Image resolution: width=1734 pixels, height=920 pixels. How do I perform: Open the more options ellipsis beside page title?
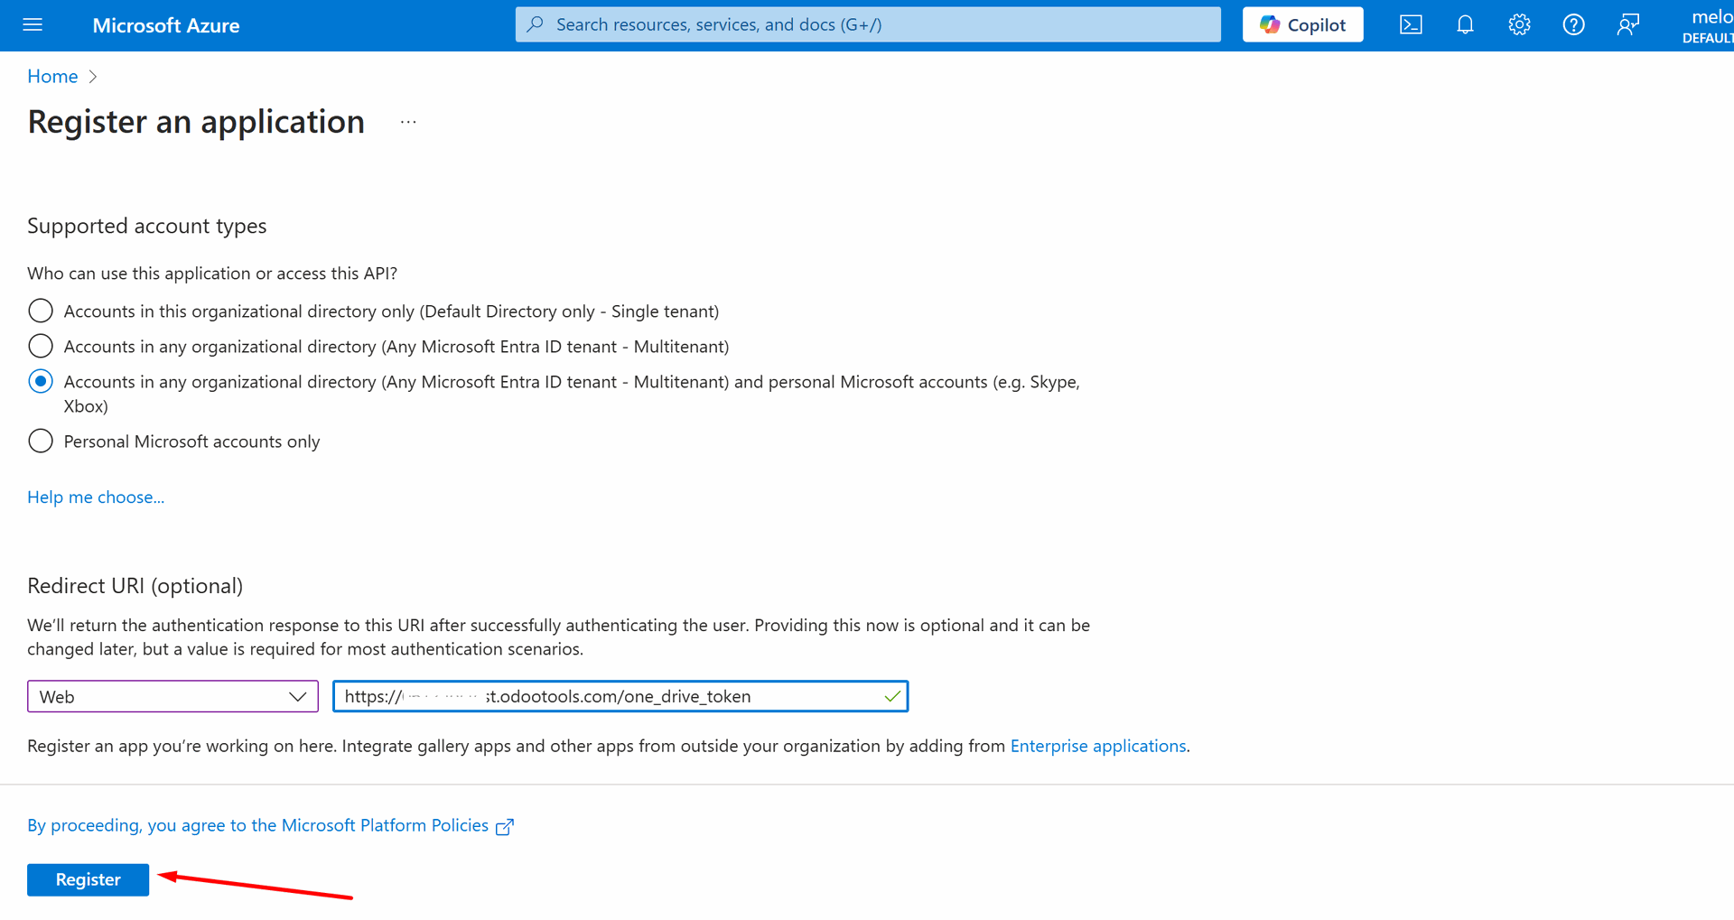[x=408, y=122]
